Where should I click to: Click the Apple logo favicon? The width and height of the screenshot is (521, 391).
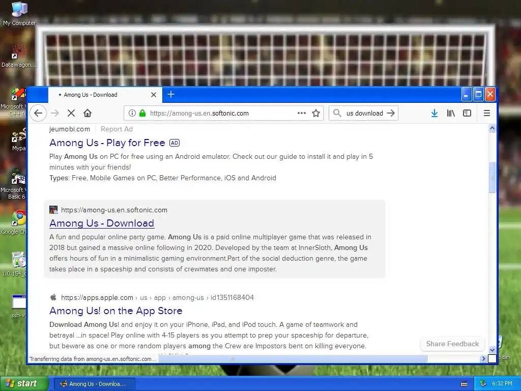coord(53,297)
